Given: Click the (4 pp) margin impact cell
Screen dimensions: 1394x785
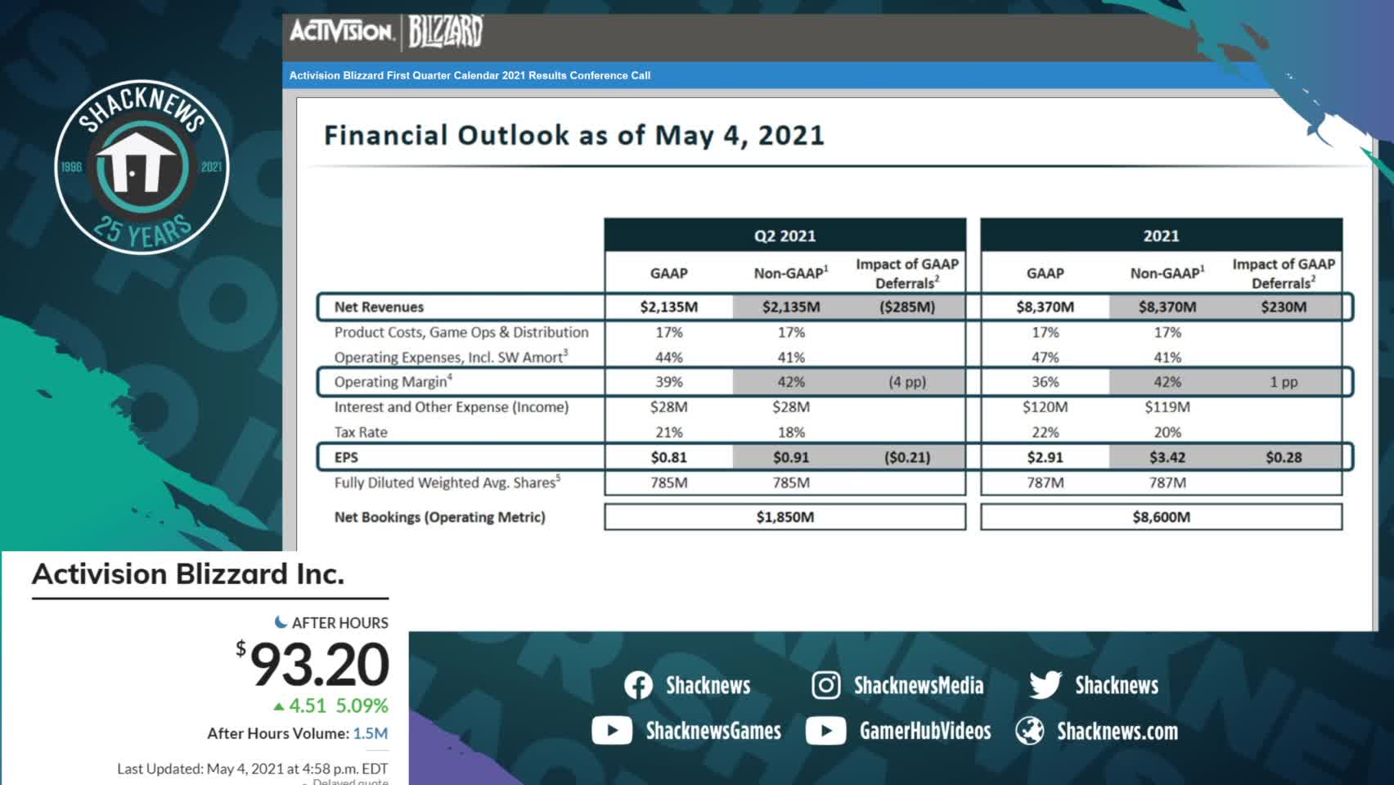Looking at the screenshot, I should pos(906,382).
